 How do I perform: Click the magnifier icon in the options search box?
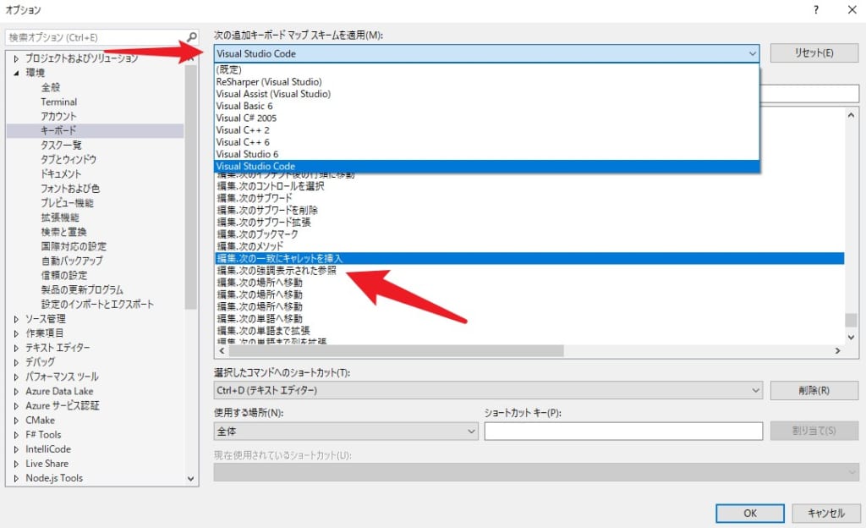point(192,37)
